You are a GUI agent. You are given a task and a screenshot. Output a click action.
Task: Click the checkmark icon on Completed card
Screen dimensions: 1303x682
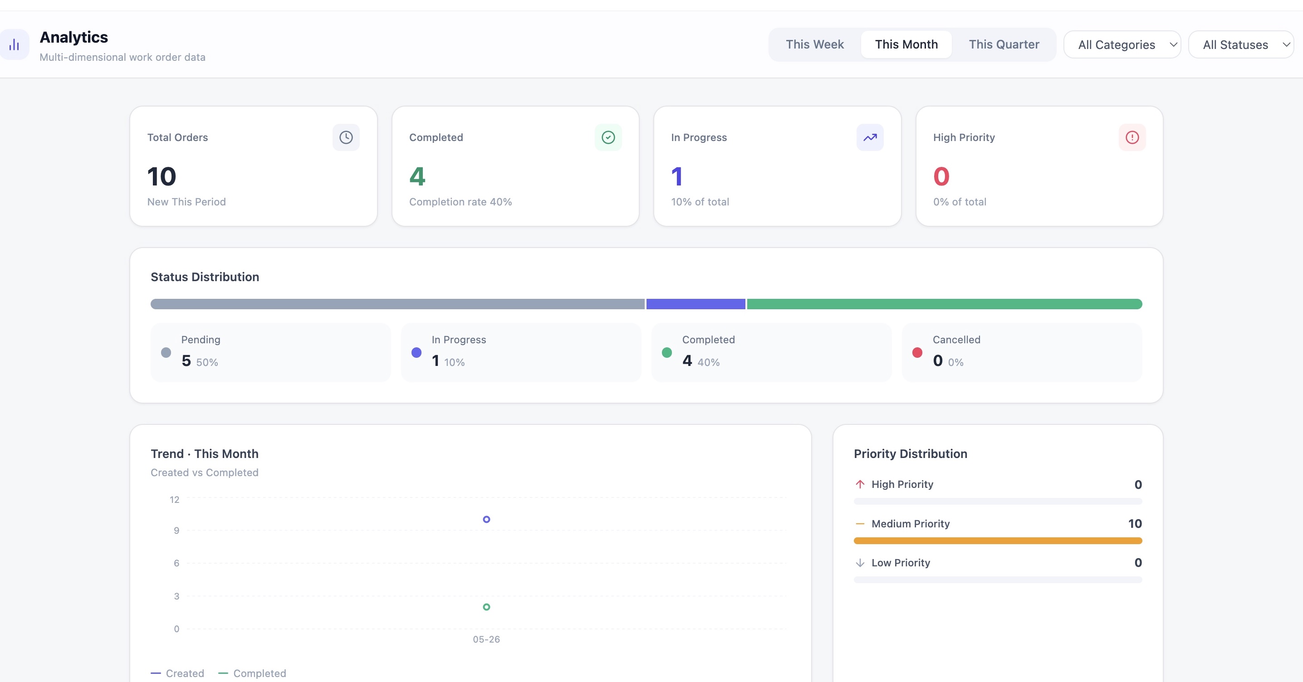pos(608,137)
